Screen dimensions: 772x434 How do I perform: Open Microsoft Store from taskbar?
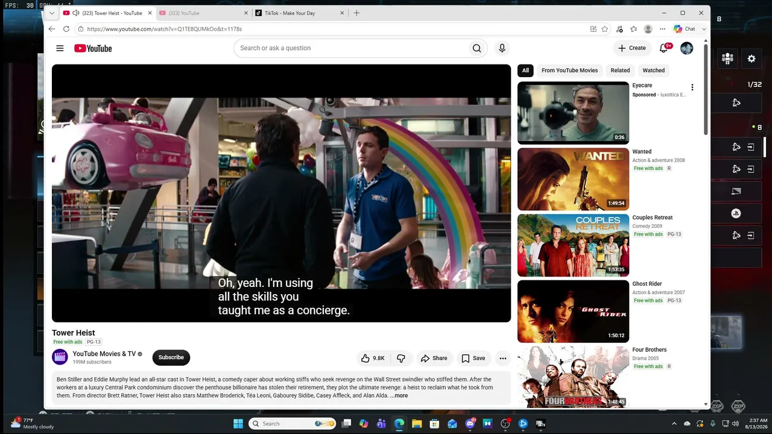coord(434,424)
